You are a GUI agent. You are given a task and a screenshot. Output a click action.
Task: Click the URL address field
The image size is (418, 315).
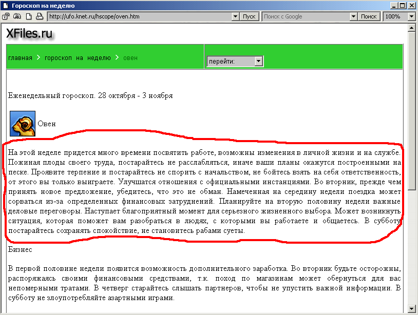click(140, 16)
